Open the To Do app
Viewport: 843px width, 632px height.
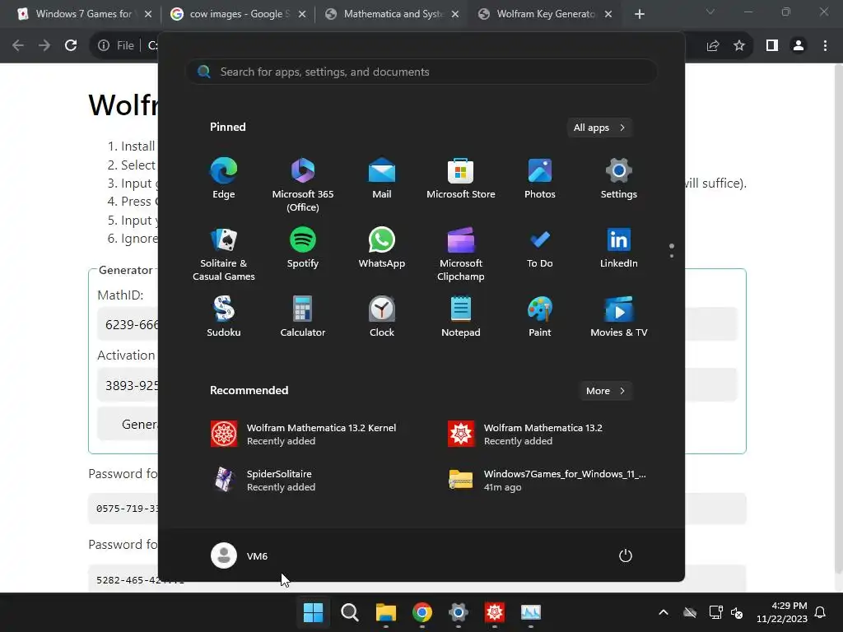540,248
